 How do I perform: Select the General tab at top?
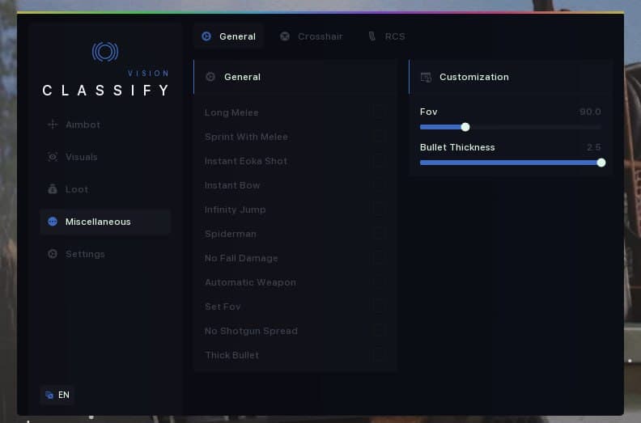pos(229,36)
